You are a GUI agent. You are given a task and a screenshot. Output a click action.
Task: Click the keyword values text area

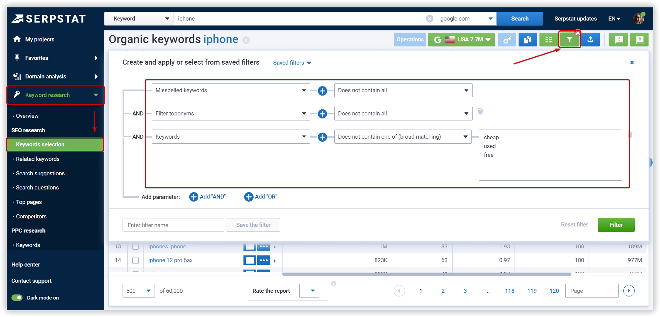click(550, 155)
